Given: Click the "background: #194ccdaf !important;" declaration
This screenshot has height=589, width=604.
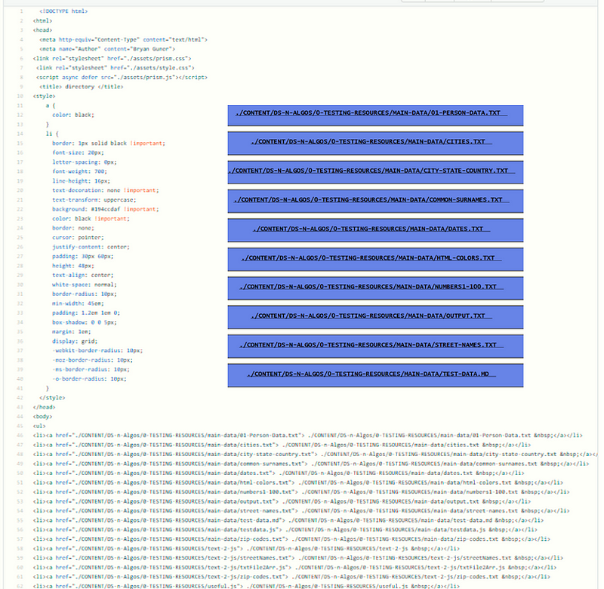Looking at the screenshot, I should [x=106, y=209].
